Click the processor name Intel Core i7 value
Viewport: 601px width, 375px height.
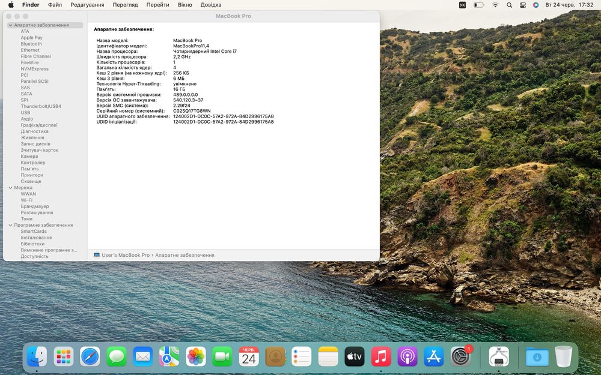click(205, 51)
